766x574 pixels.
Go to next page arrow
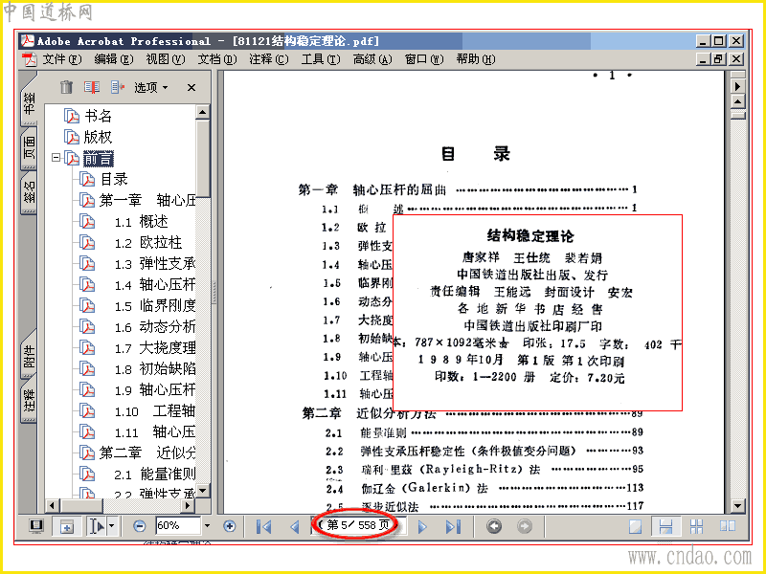tap(423, 527)
